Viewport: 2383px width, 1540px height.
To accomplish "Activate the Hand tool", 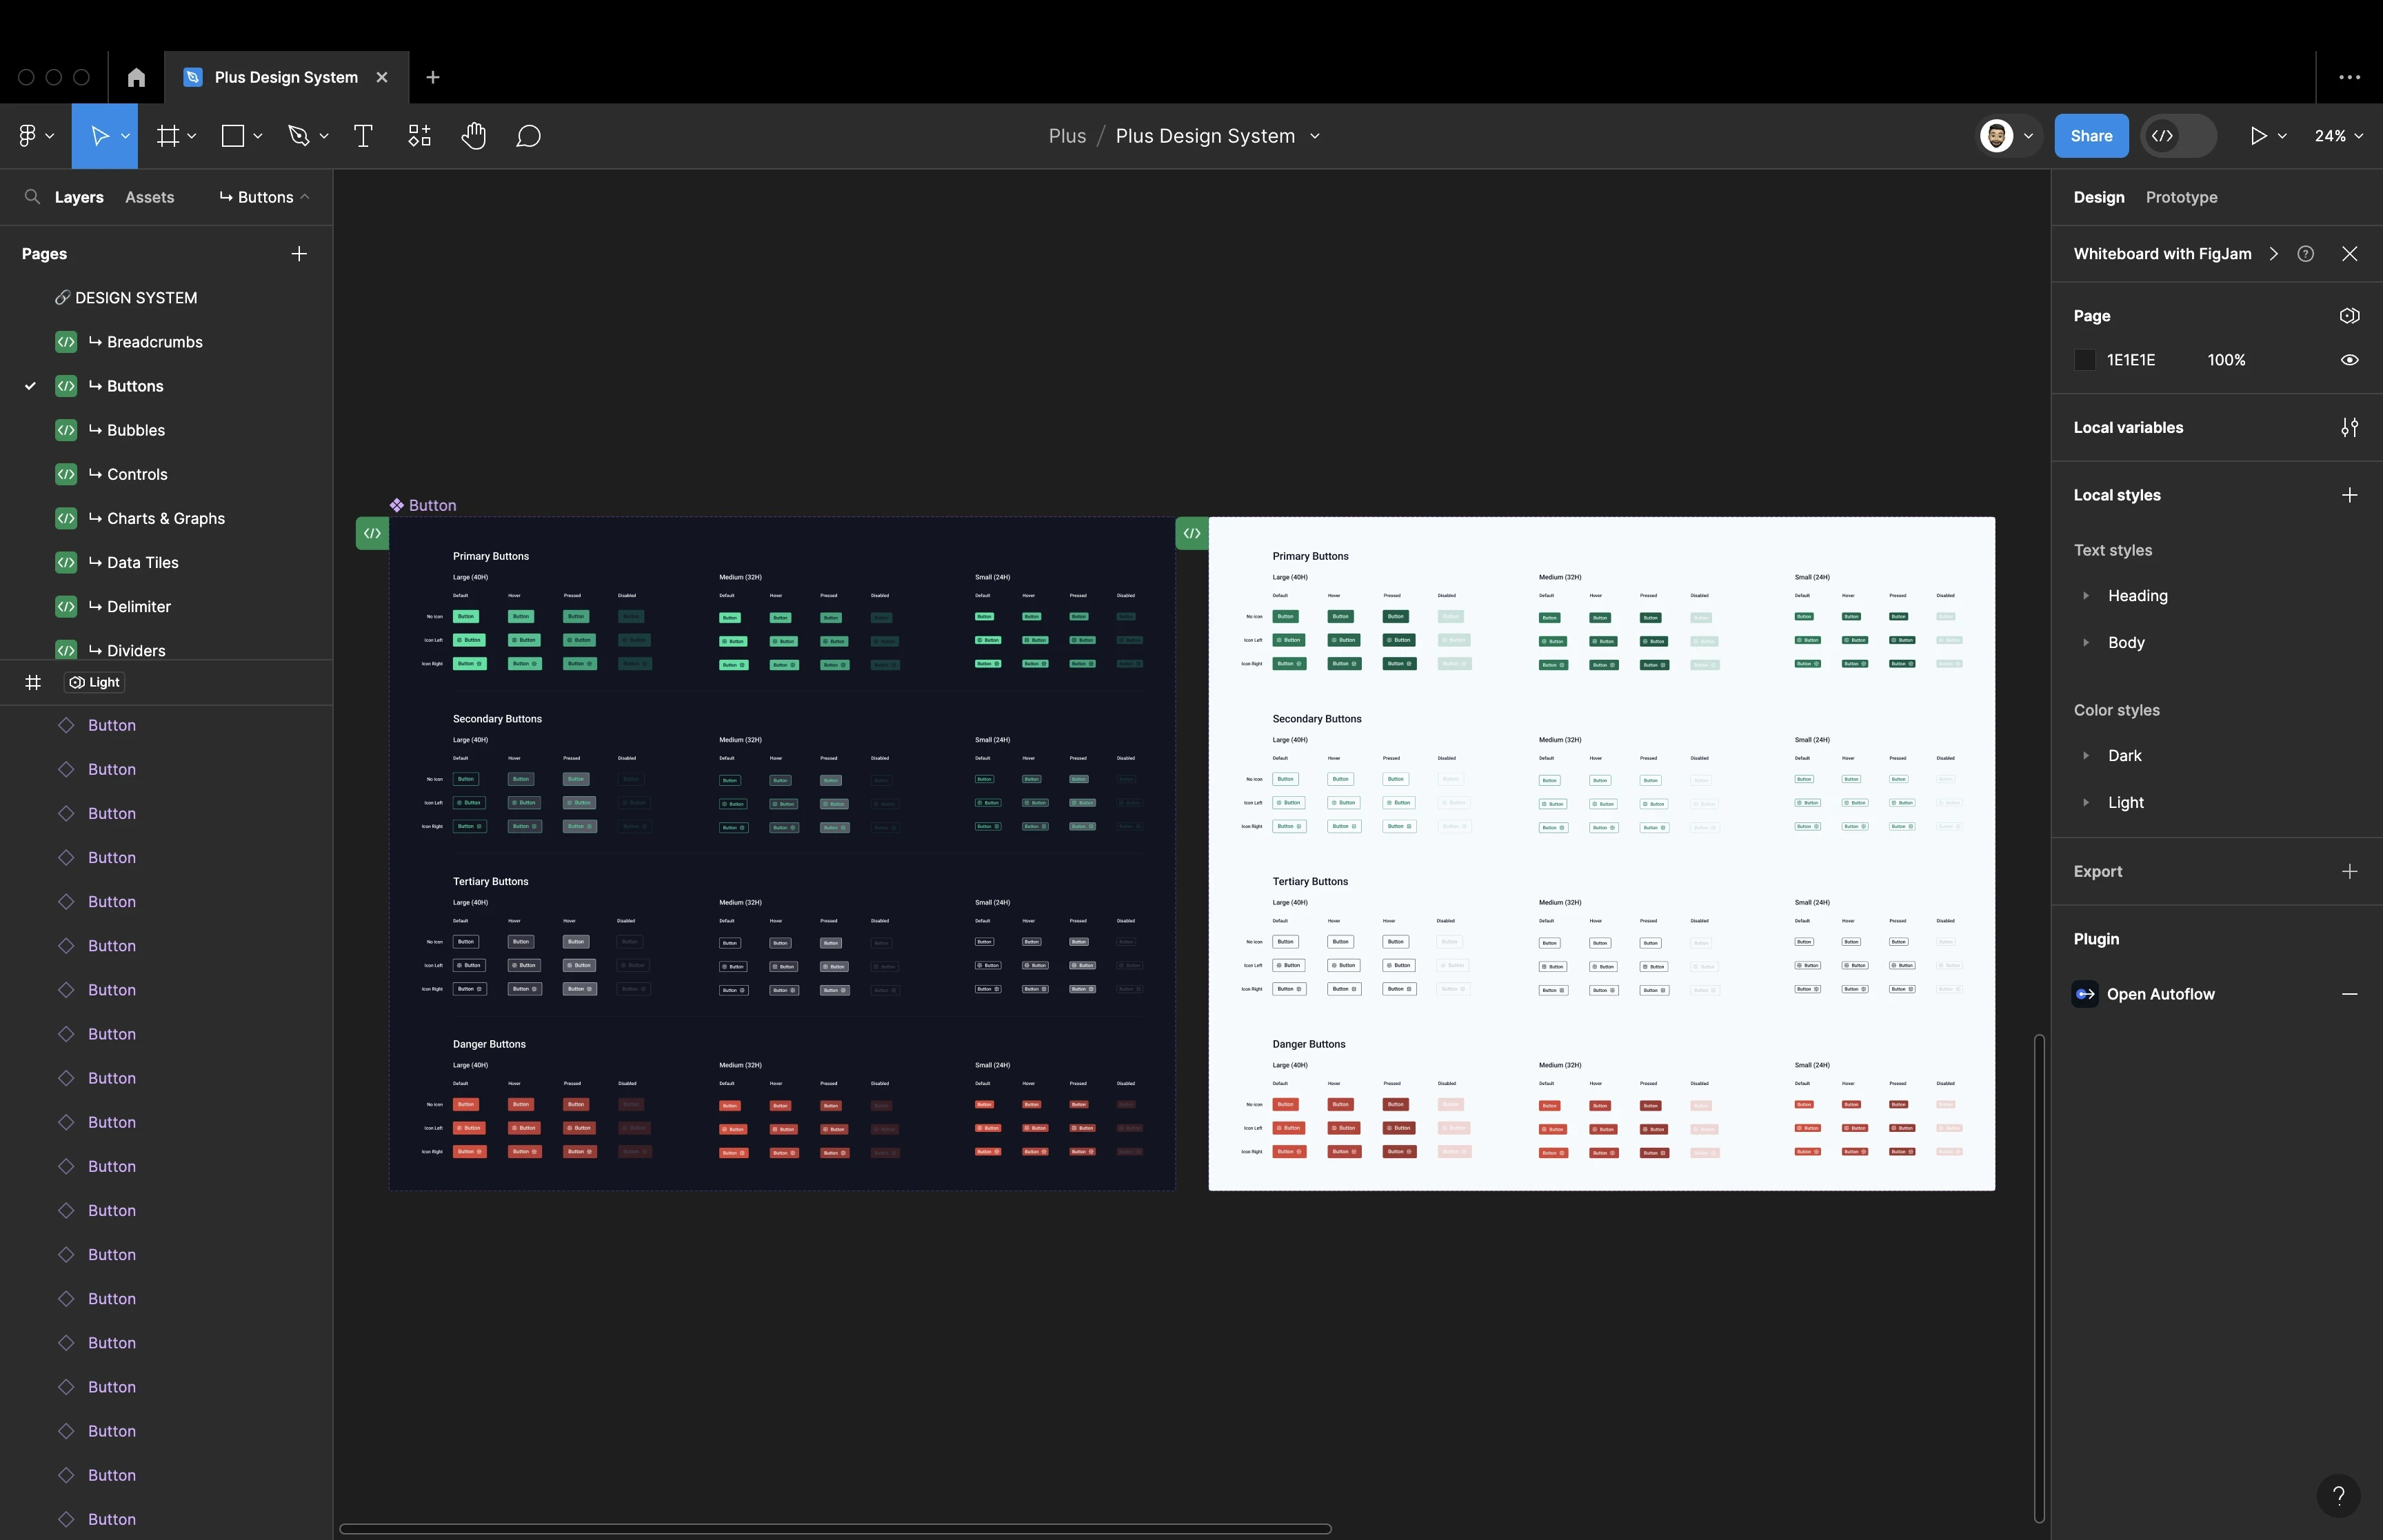I will click(474, 136).
